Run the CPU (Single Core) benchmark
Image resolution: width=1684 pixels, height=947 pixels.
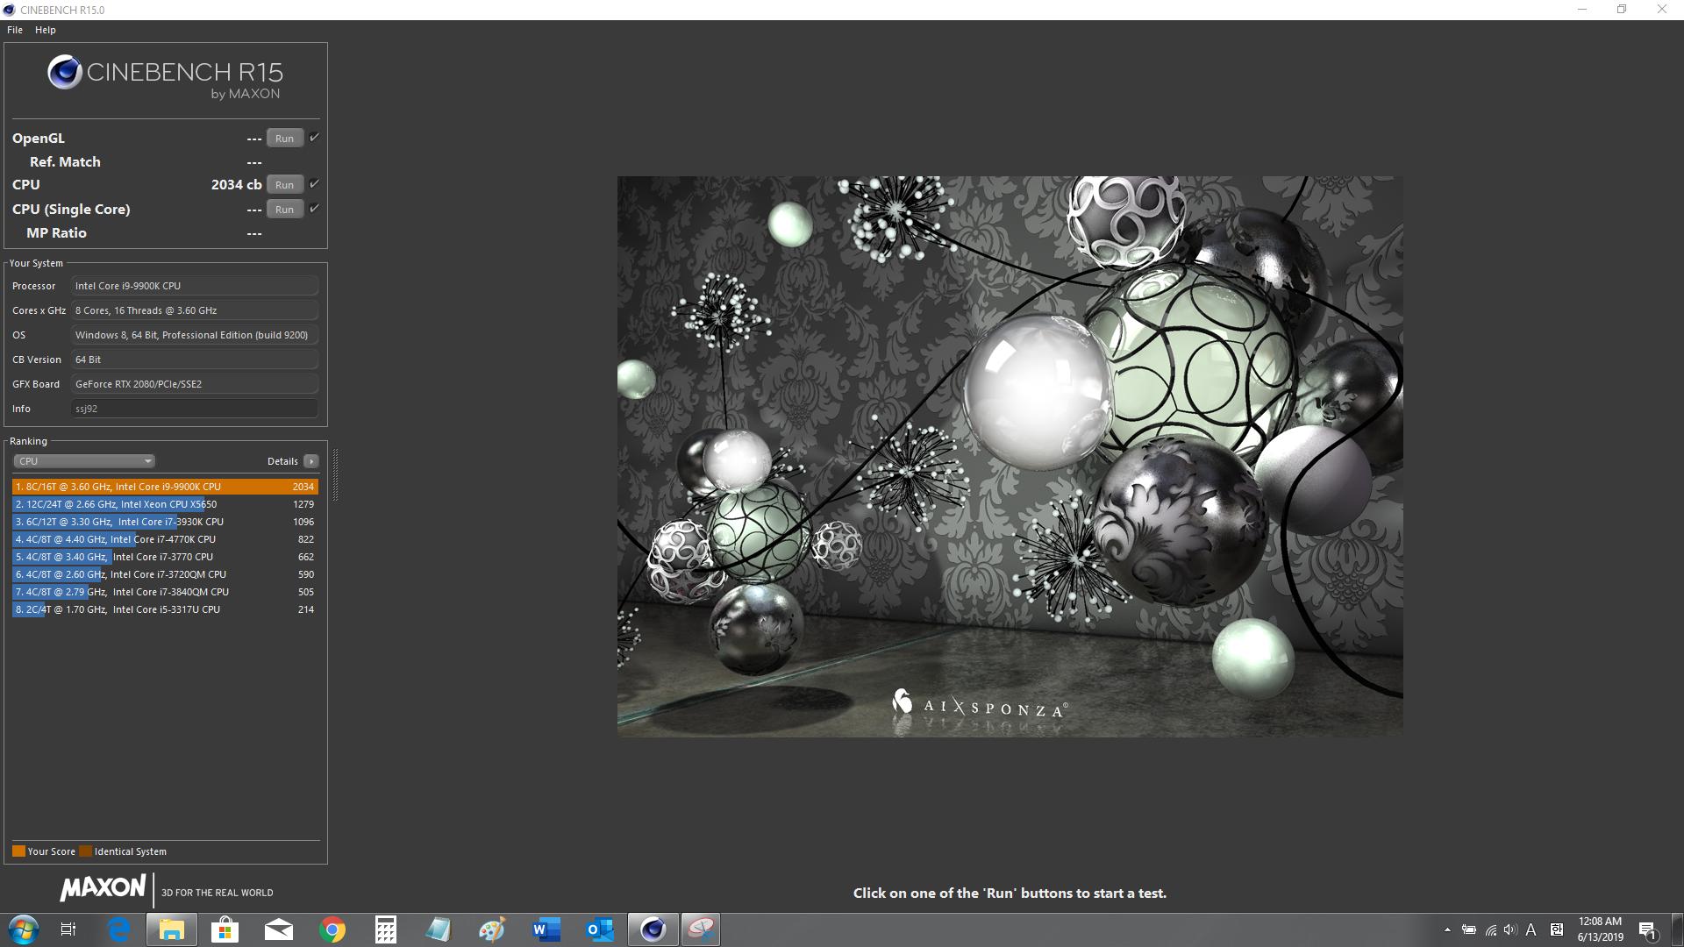pyautogui.click(x=284, y=210)
